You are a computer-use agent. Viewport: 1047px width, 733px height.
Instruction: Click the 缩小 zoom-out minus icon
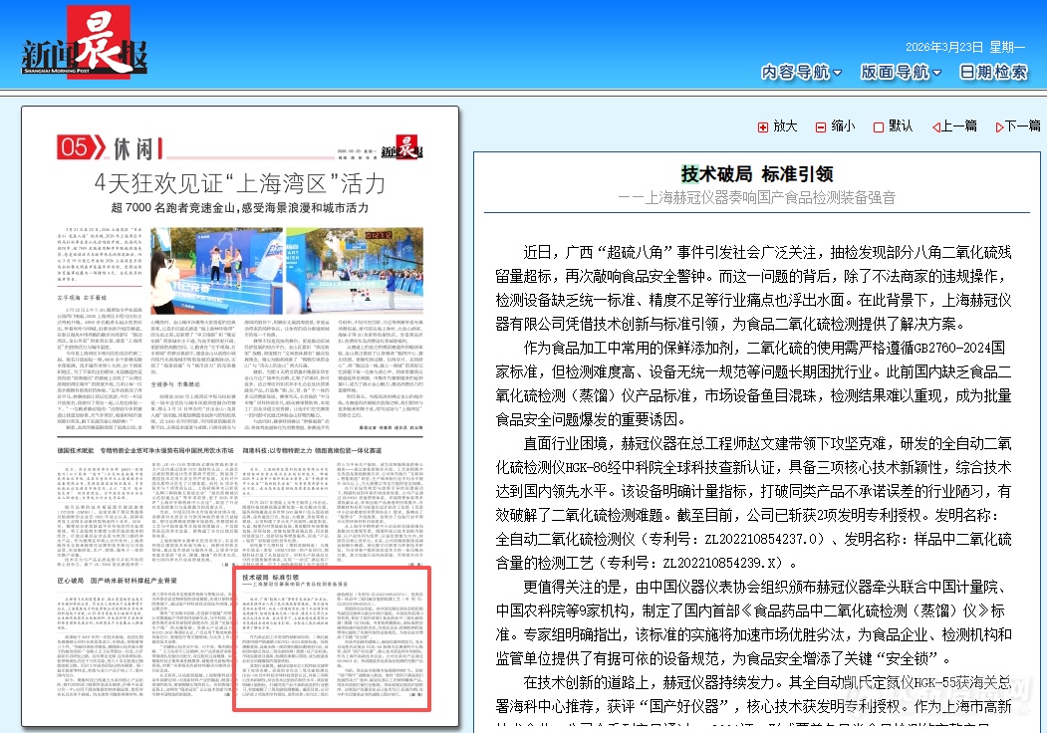coord(821,127)
